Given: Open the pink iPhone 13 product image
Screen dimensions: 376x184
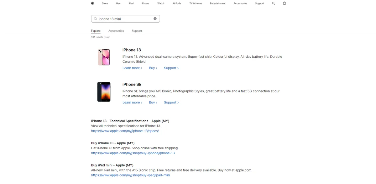Looking at the screenshot, I should tap(104, 57).
